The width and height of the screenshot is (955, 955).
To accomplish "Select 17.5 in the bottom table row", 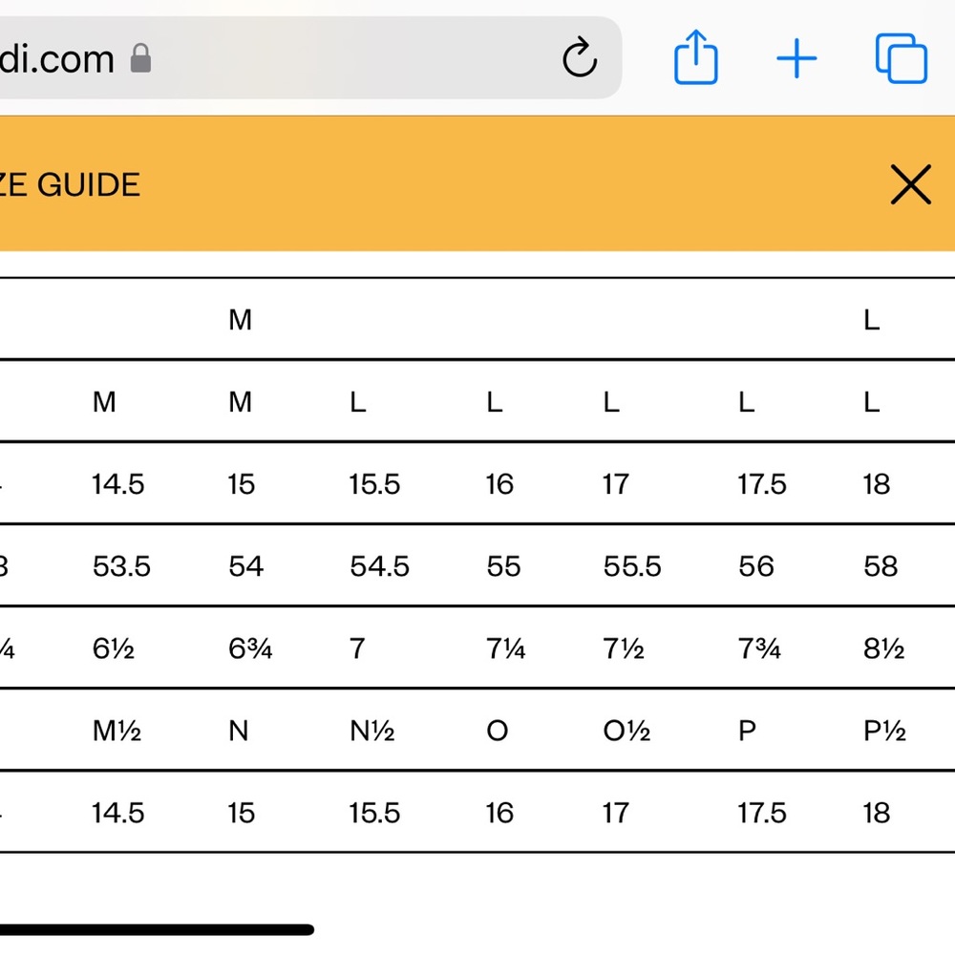I will pos(762,813).
